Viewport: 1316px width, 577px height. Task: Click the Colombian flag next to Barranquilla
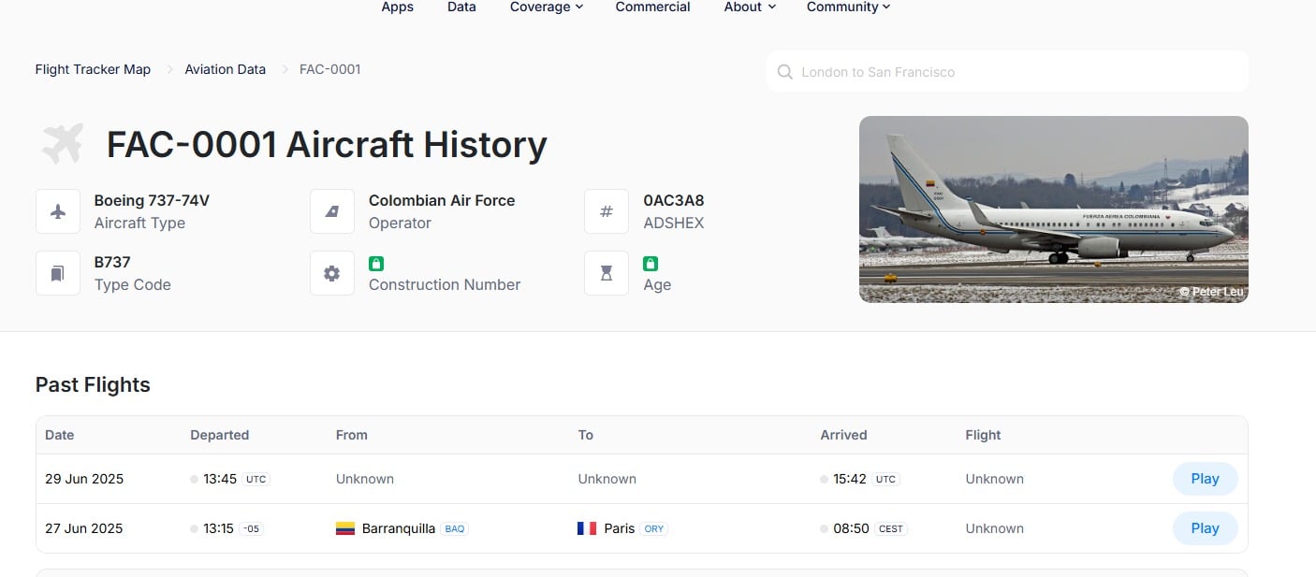(345, 528)
